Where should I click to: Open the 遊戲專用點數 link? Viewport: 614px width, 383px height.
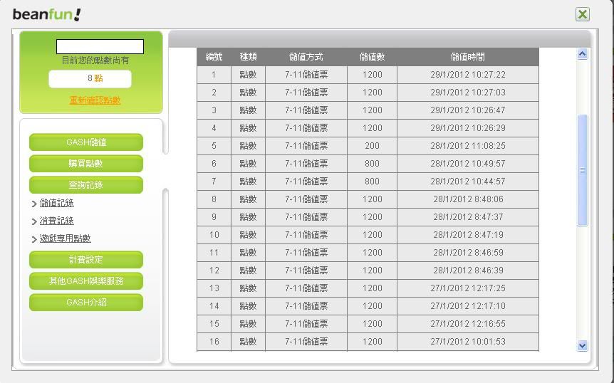(66, 238)
